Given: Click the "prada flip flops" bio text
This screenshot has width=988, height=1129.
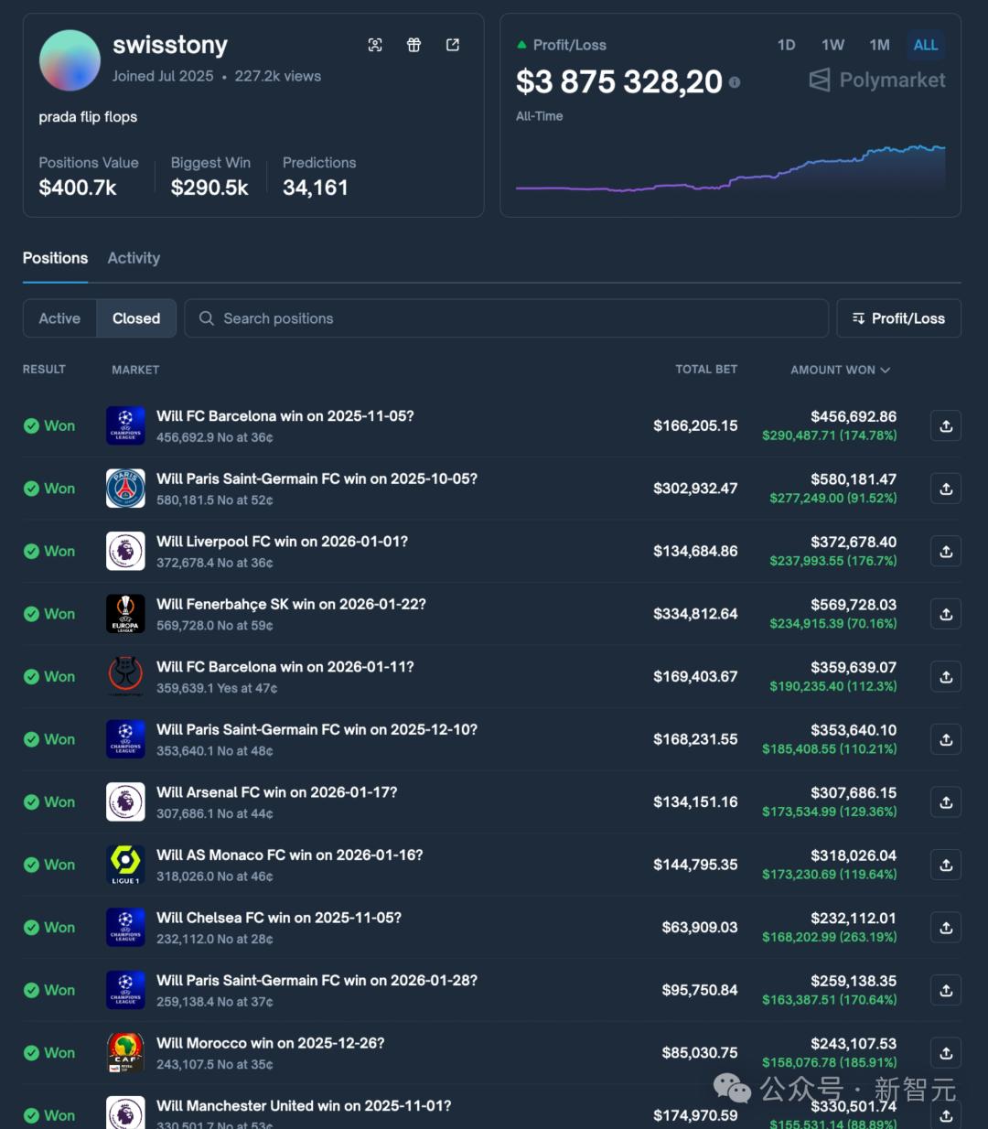Looking at the screenshot, I should (88, 117).
